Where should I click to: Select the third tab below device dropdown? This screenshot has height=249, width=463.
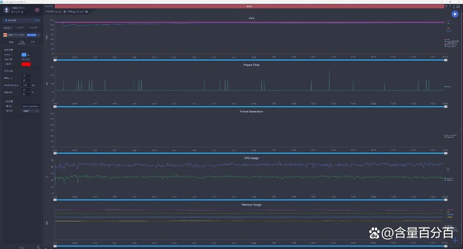pos(34,28)
